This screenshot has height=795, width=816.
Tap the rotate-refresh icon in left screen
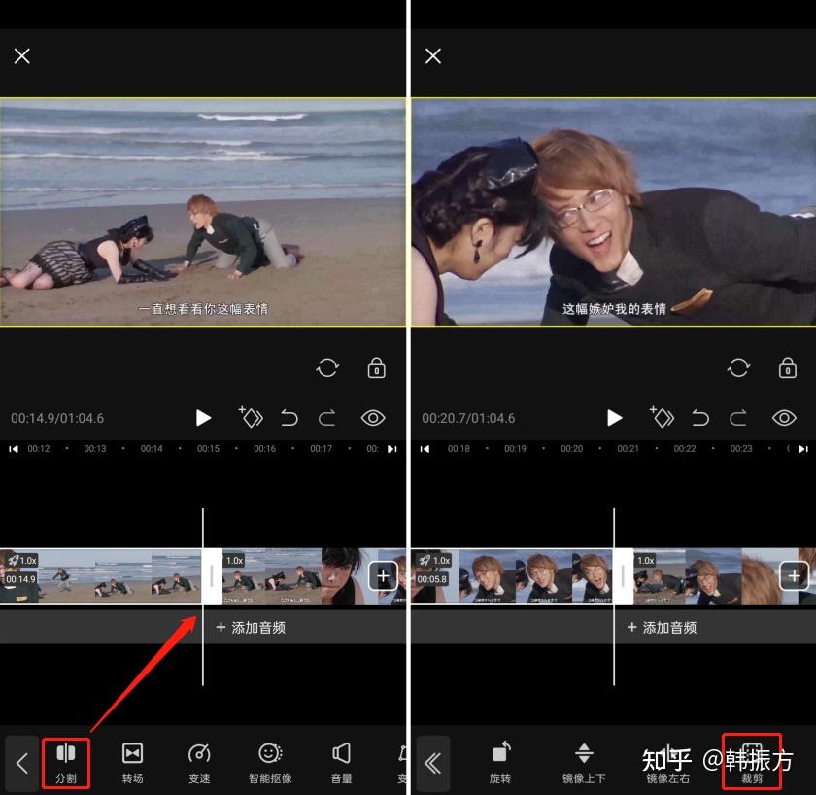[327, 368]
